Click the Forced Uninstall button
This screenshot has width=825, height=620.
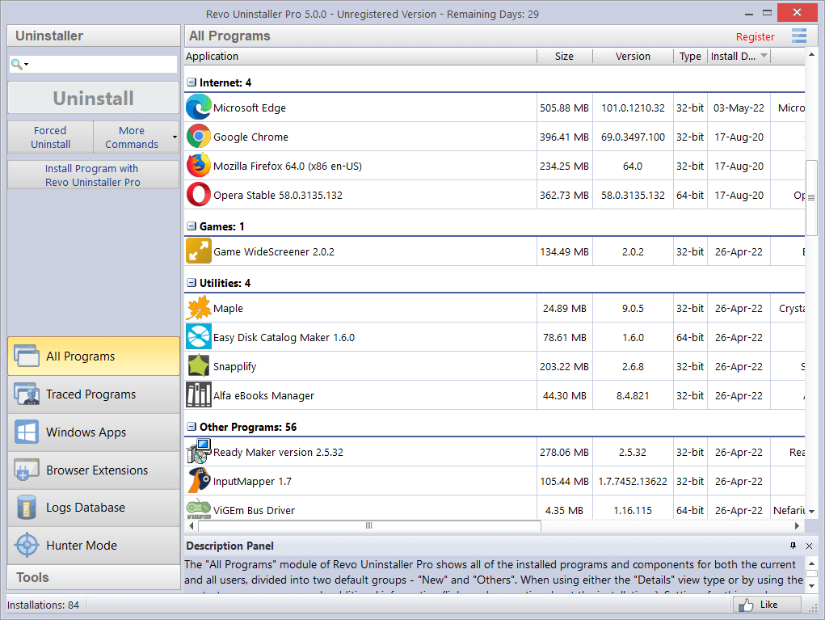(49, 136)
